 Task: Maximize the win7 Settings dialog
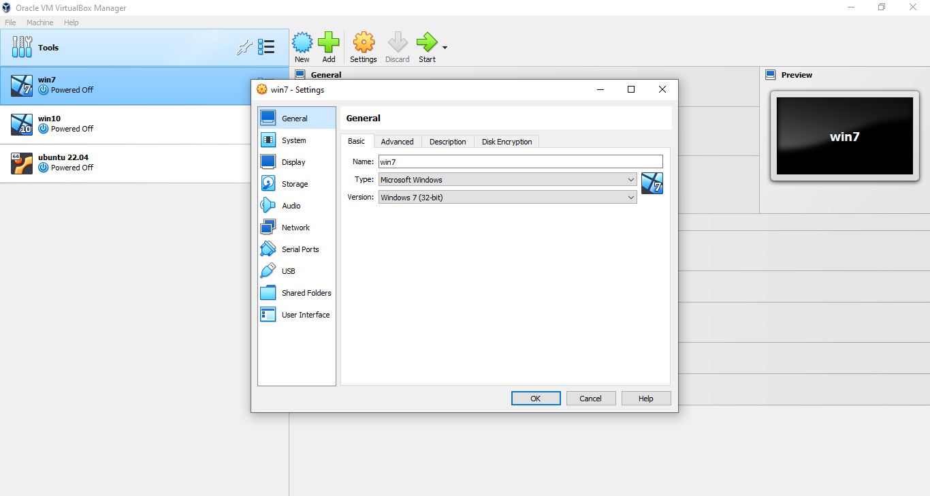(x=631, y=89)
